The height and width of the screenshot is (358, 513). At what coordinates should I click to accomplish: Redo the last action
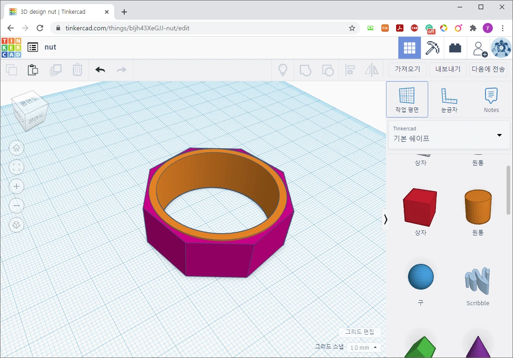tap(121, 70)
